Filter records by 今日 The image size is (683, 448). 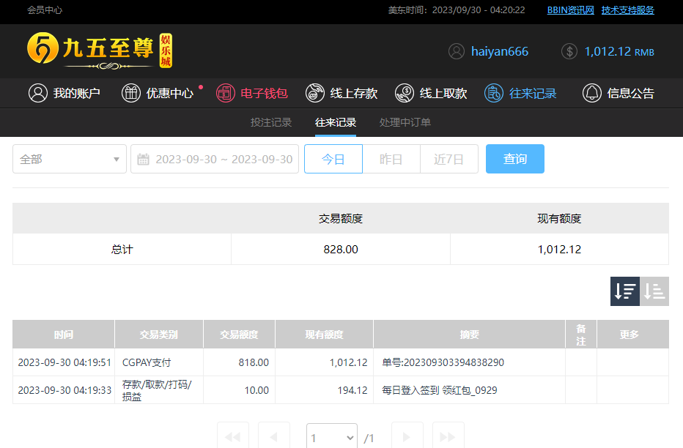pos(333,159)
